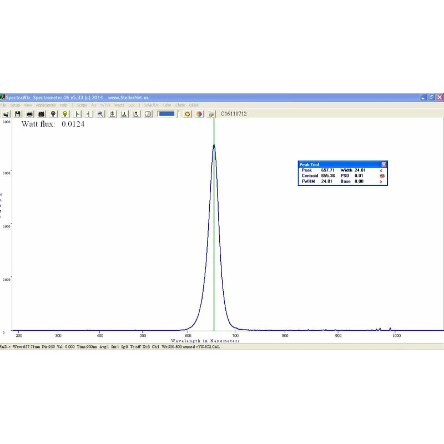The height and width of the screenshot is (444, 444).
Task: Click the blue bar slider in toolbar
Action: (166, 114)
